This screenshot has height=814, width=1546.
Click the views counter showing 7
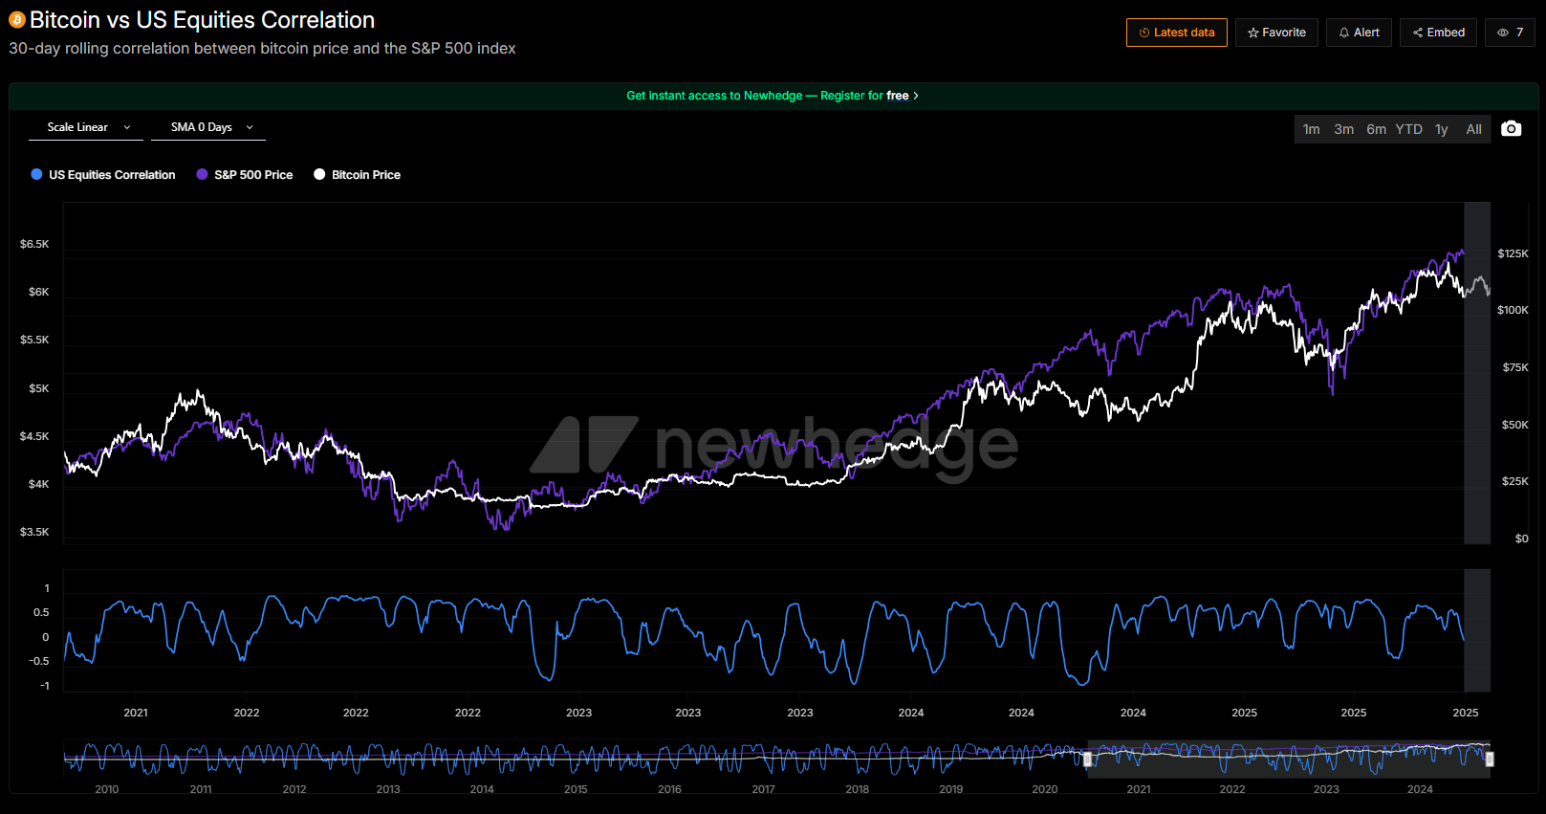pos(1510,33)
